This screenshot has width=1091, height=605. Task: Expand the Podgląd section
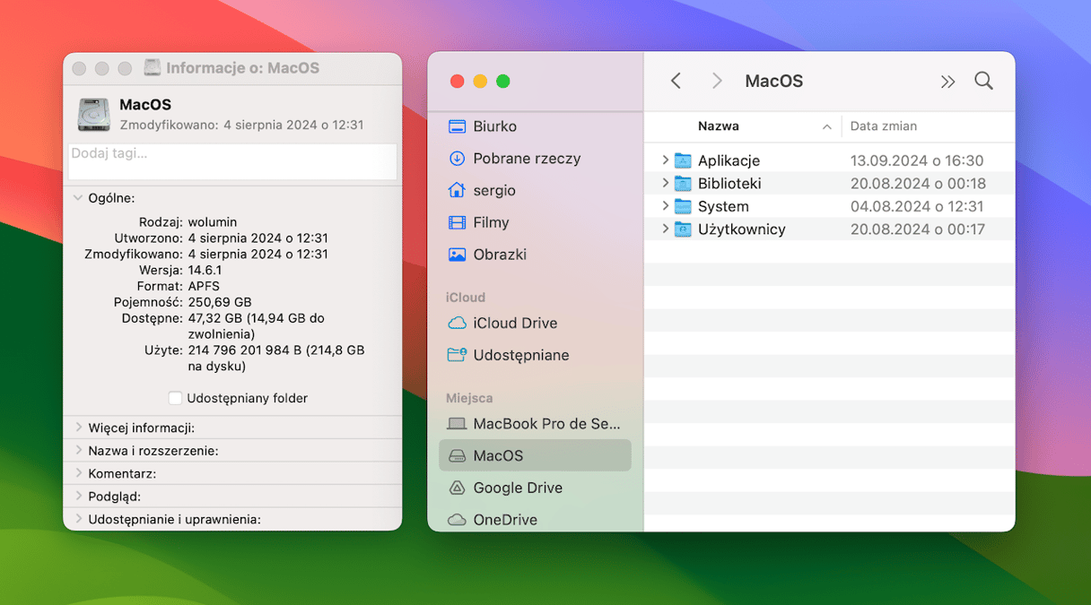click(78, 496)
